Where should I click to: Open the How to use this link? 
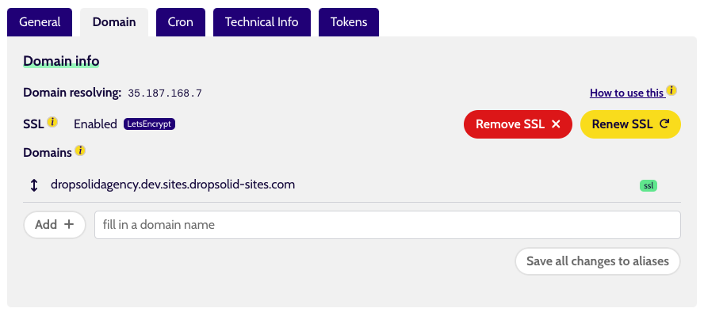click(627, 93)
